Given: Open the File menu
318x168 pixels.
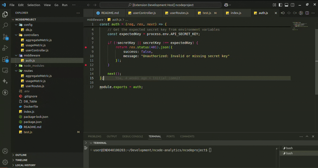Looking at the screenshot, I should tap(12, 5).
